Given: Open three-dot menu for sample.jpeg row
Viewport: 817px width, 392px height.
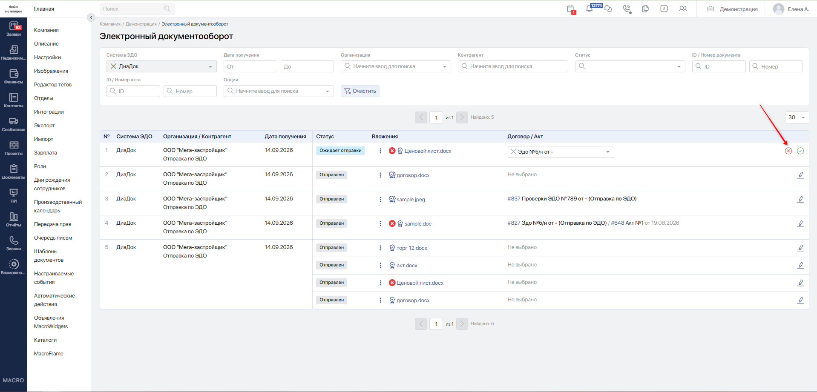Looking at the screenshot, I should tap(380, 199).
